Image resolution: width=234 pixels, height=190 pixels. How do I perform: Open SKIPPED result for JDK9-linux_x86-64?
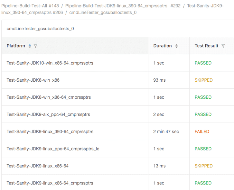pyautogui.click(x=203, y=166)
